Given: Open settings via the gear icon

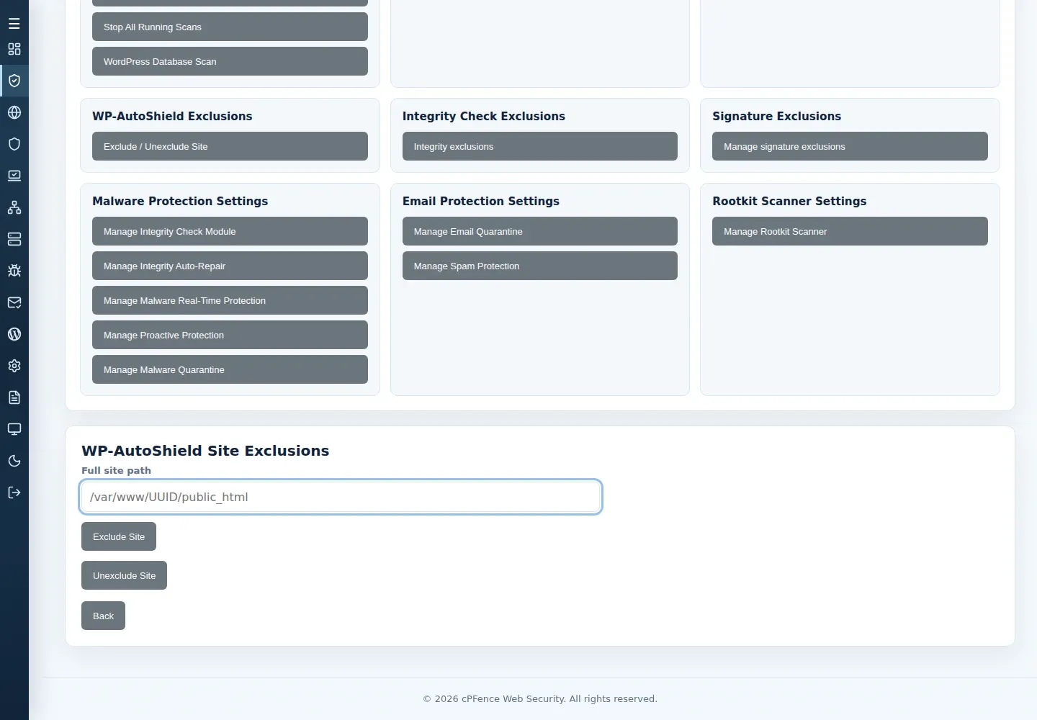Looking at the screenshot, I should [14, 366].
